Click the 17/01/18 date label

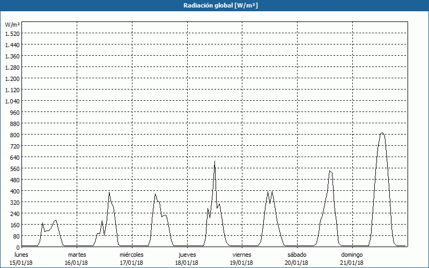[131, 263]
